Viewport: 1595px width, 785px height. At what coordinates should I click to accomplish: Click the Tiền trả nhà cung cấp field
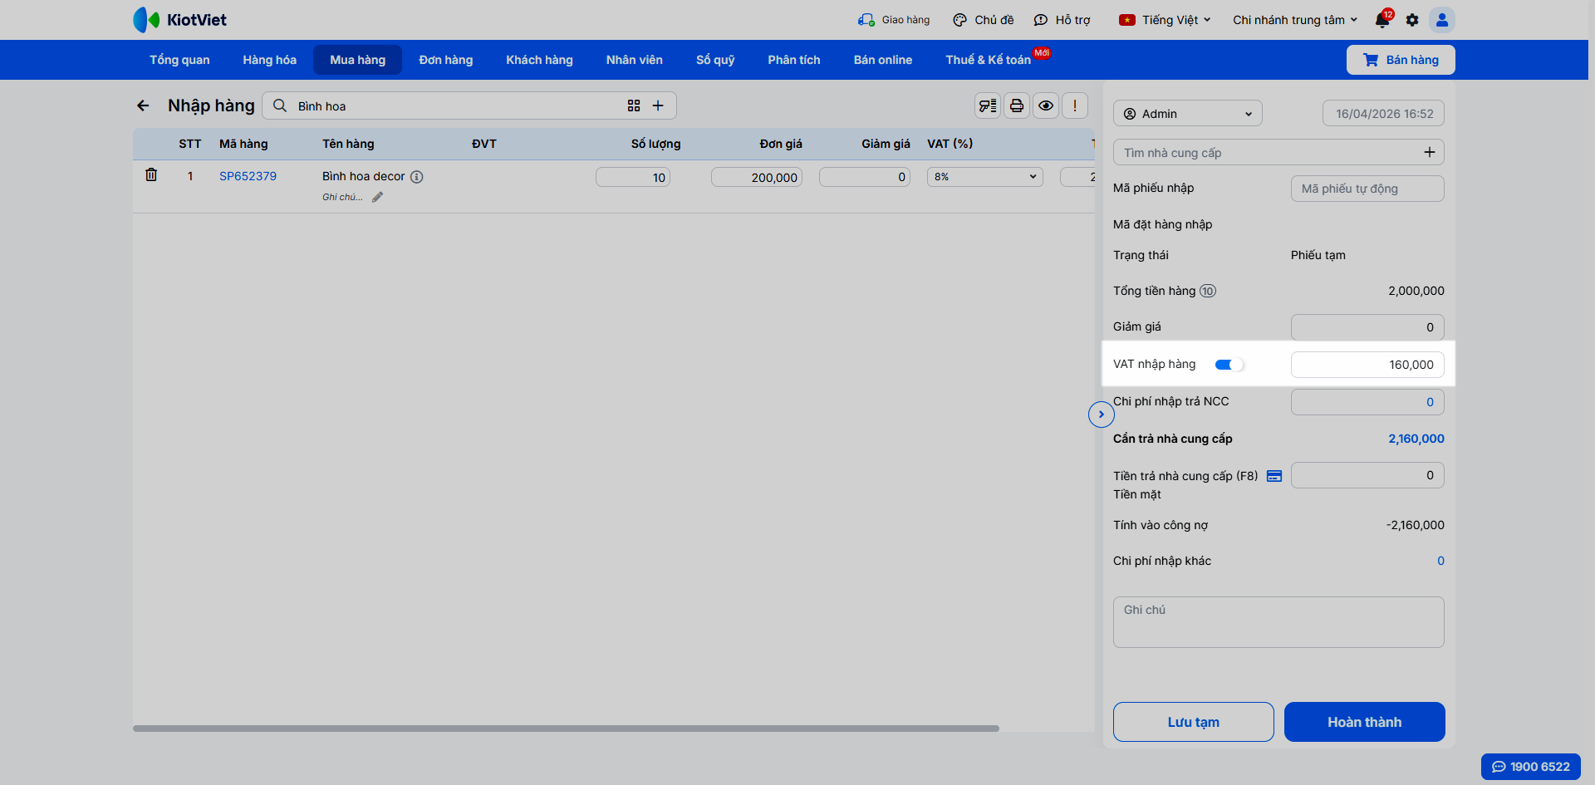coord(1367,475)
